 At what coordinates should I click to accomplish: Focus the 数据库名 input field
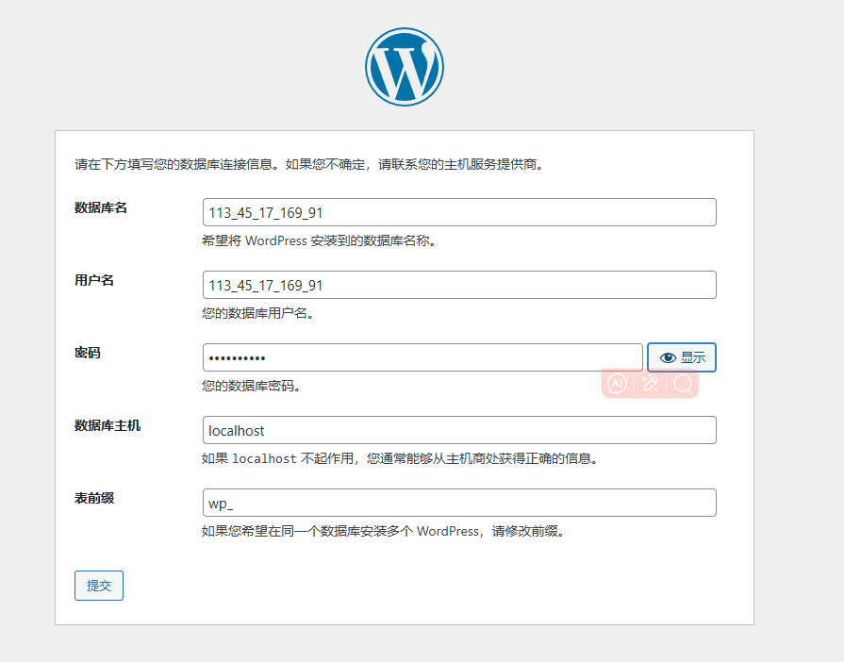click(x=459, y=212)
